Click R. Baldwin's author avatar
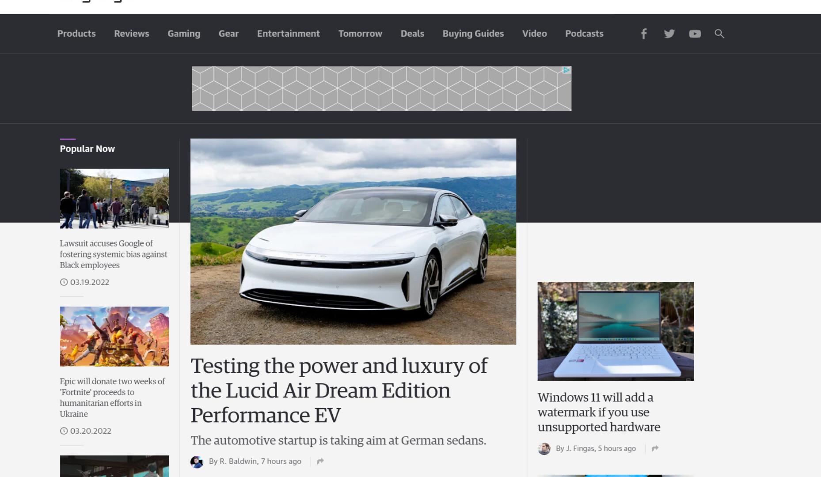 [x=197, y=462]
